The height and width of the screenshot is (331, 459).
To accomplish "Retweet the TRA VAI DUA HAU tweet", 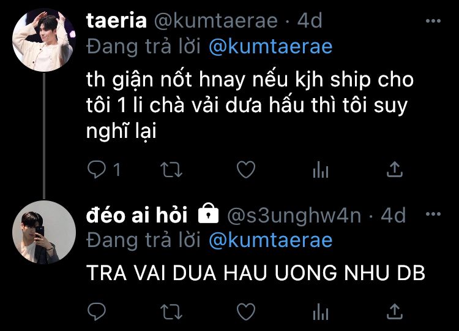I will (x=171, y=311).
